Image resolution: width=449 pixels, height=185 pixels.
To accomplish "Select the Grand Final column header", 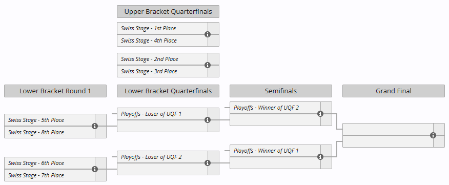I will click(x=394, y=91).
